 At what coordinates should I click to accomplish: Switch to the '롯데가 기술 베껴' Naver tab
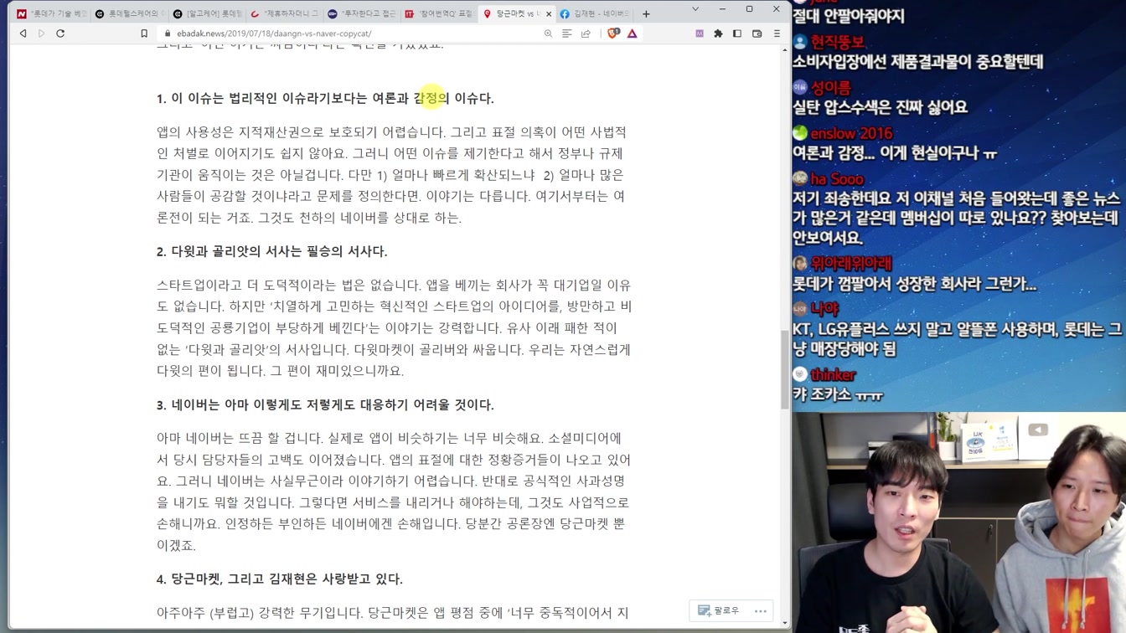tap(51, 13)
